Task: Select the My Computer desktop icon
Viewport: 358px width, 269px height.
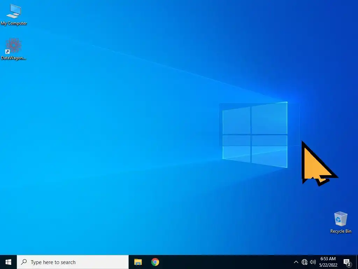Action: [14, 15]
